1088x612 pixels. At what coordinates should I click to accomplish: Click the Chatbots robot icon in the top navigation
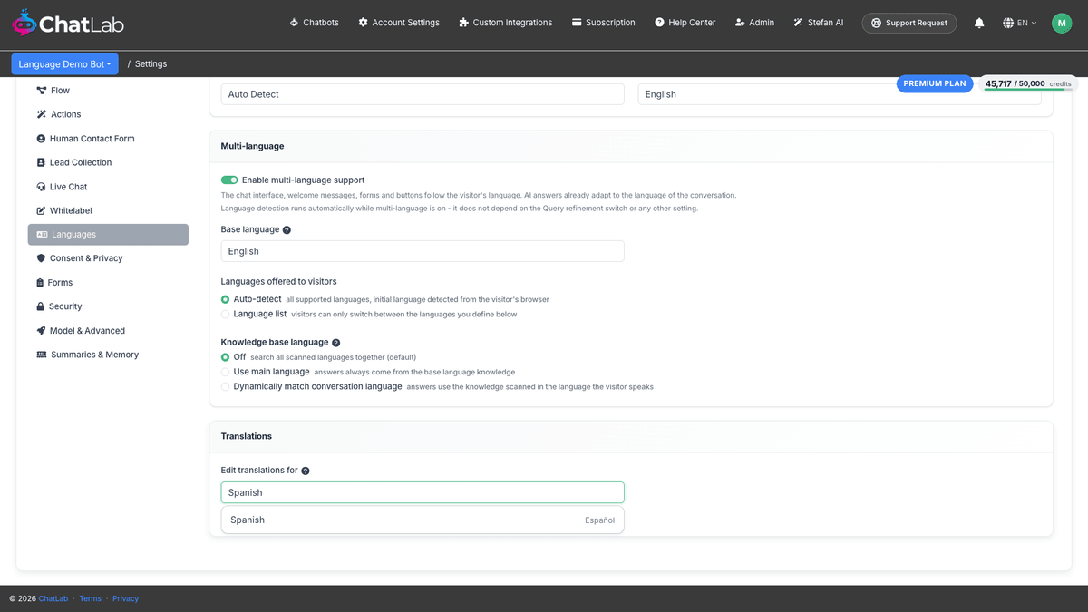pyautogui.click(x=294, y=23)
